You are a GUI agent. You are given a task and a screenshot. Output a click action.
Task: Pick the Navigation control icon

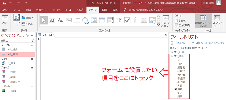102,20
